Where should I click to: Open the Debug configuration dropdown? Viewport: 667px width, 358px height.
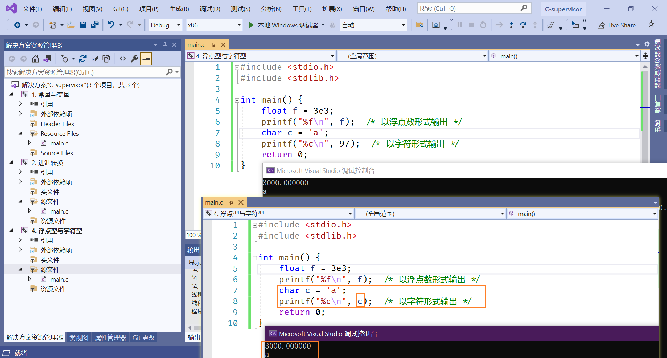[x=165, y=25]
